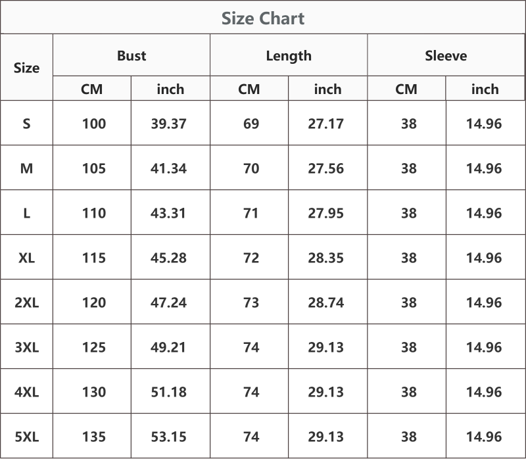Select the Sleeve column header
Viewport: 526px width, 459px height.
tap(446, 55)
